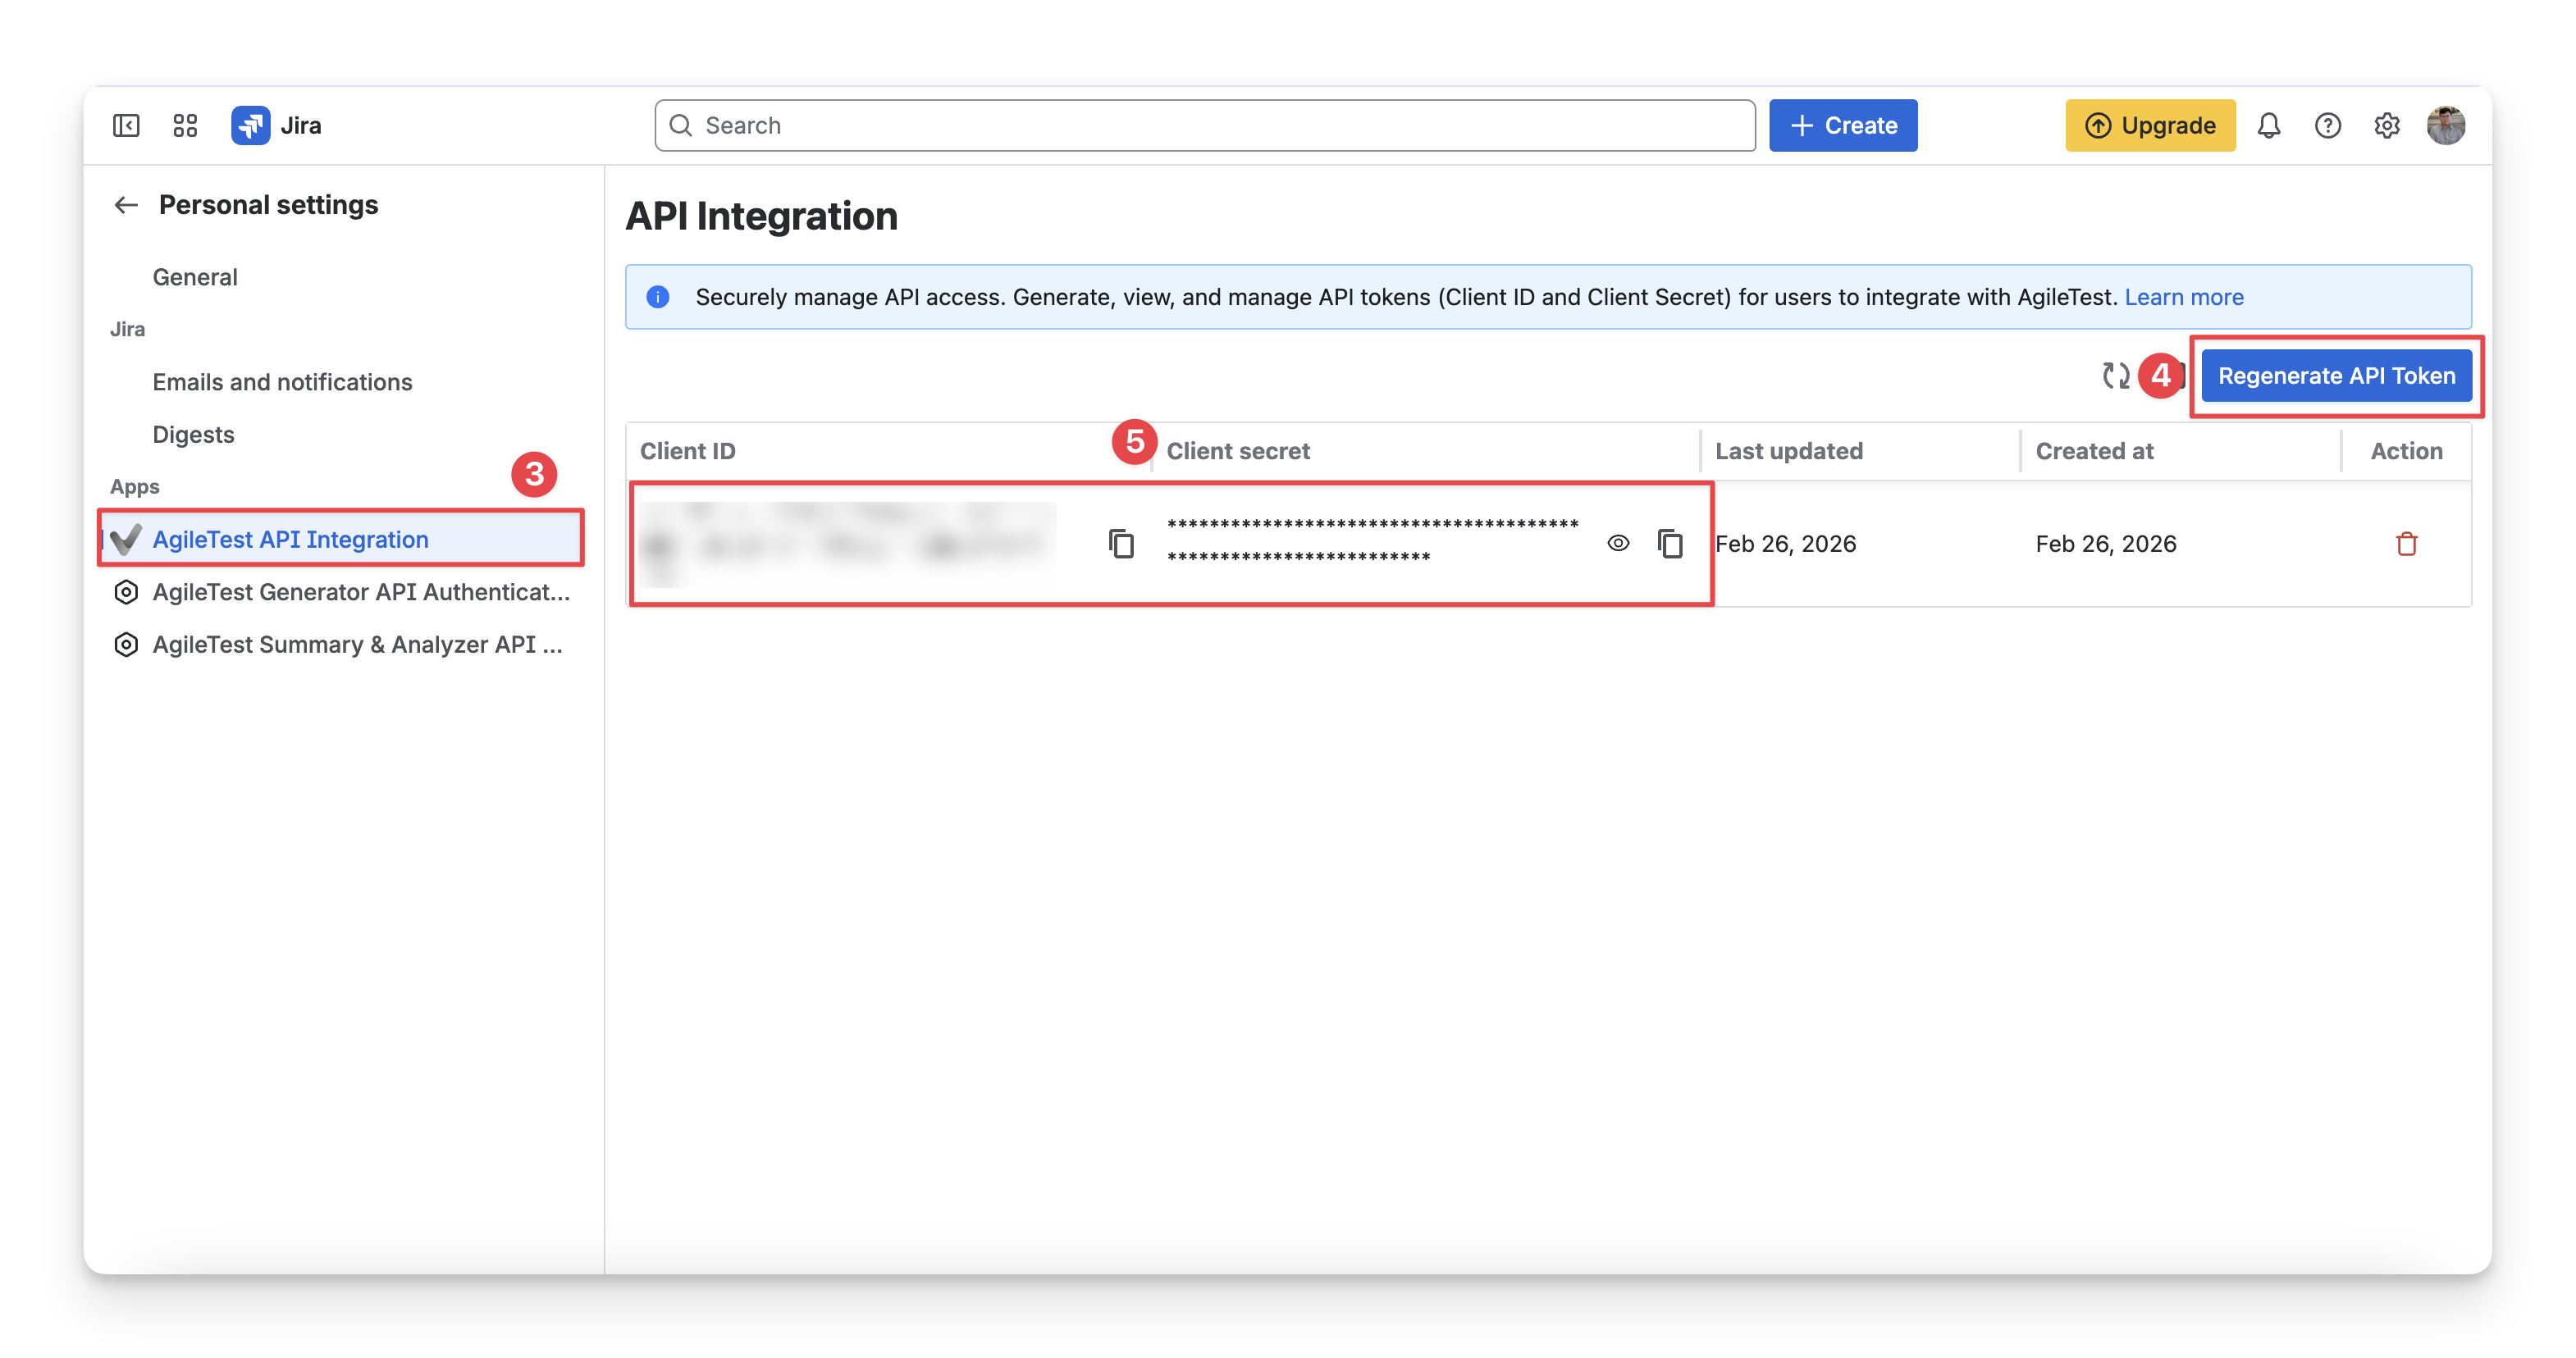Focus the Search input field
Screen dimensions: 2576x1358
point(1204,125)
